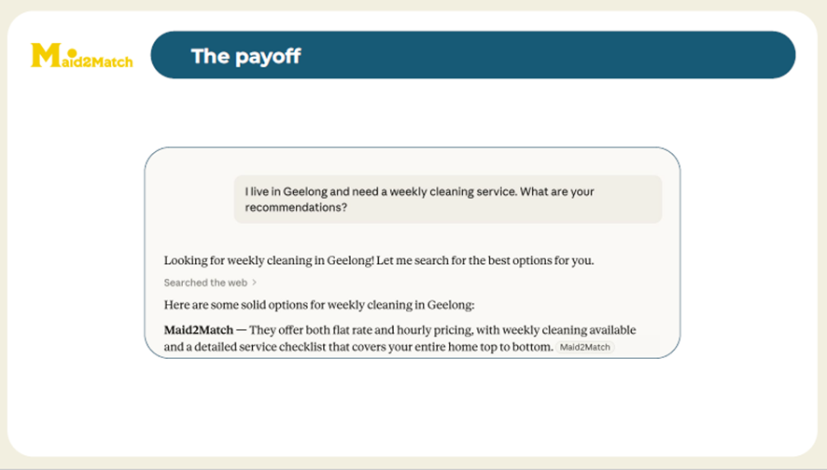
Task: Click the first line of the user message bubble
Action: [419, 192]
